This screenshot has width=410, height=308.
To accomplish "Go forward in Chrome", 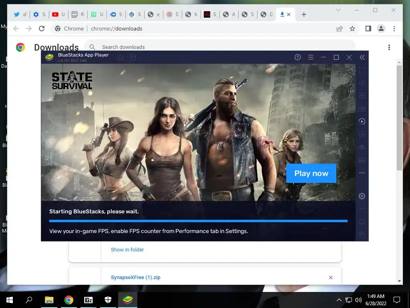I will (x=29, y=28).
